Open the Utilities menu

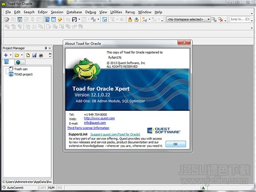pos(116,12)
